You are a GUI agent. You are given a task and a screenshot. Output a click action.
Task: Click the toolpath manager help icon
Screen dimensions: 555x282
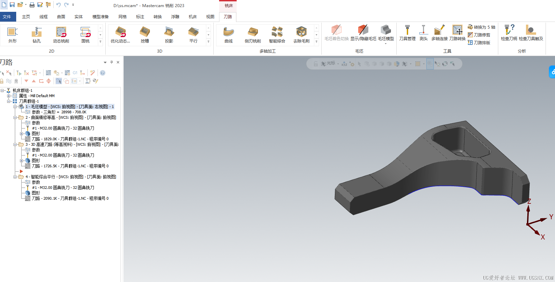click(103, 73)
